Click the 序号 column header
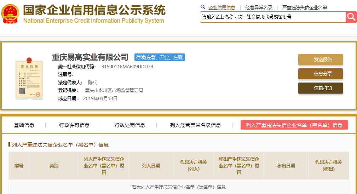357x194 pixels. coord(19,166)
